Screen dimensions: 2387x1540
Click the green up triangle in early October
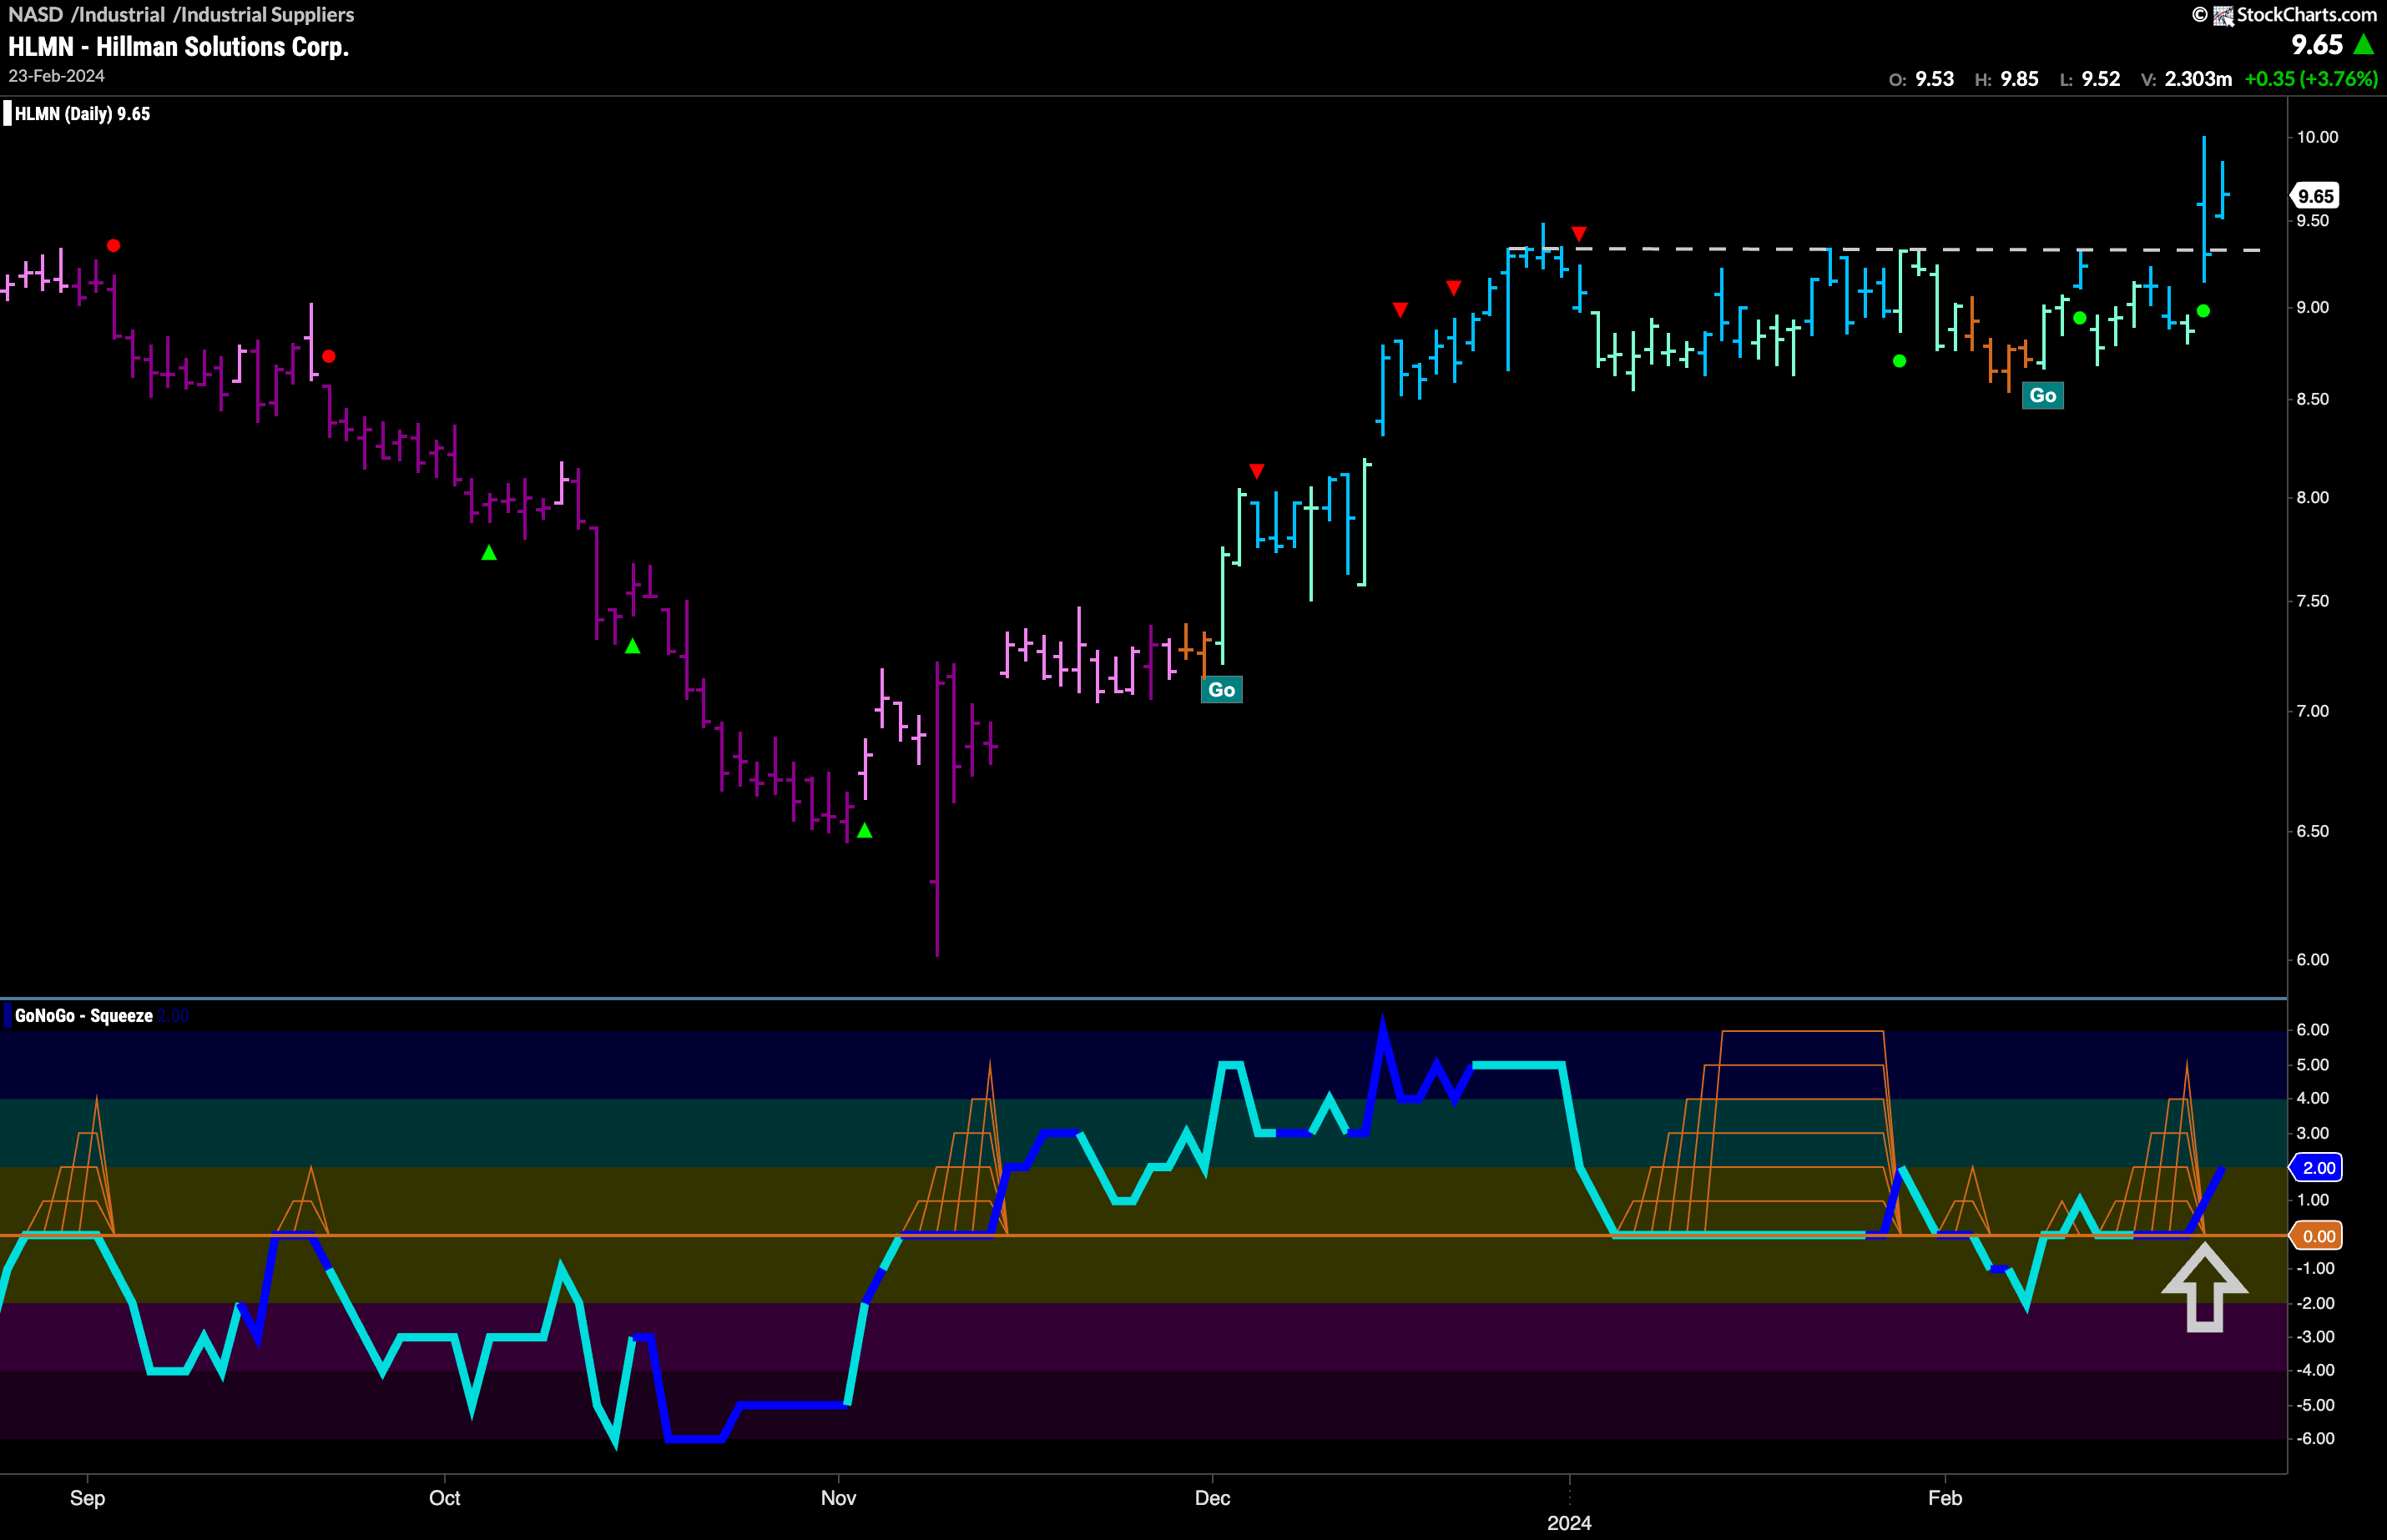[x=489, y=552]
